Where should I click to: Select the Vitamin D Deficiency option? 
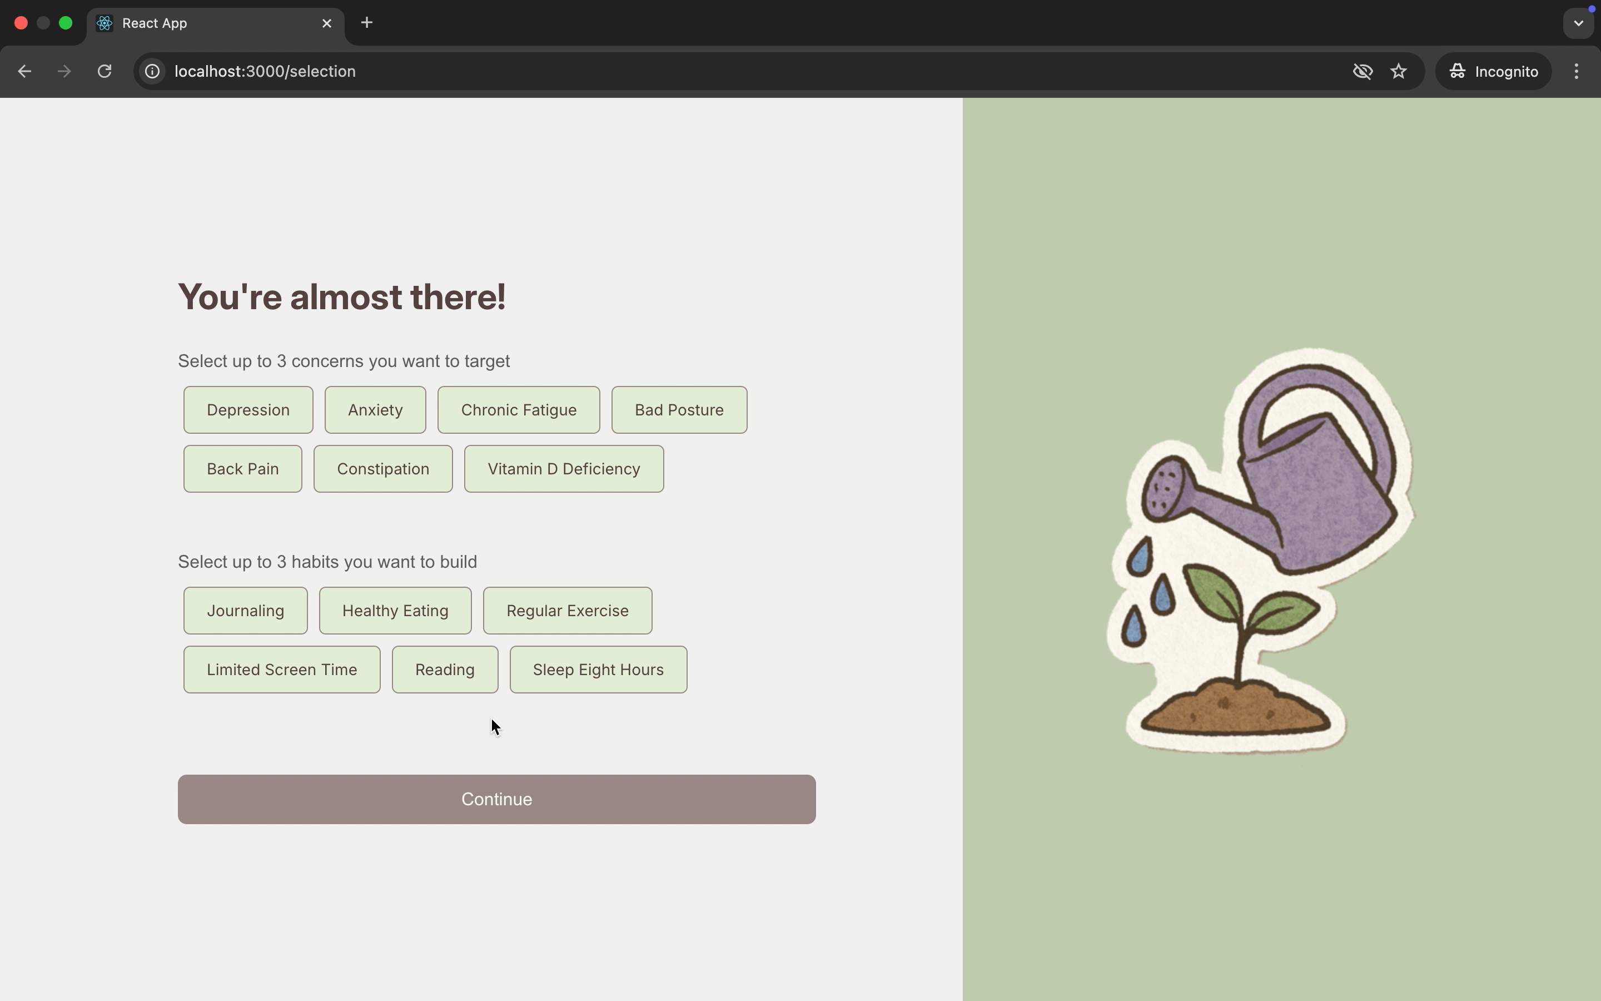coord(564,469)
